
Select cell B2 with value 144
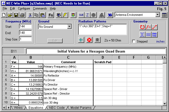[31, 67]
